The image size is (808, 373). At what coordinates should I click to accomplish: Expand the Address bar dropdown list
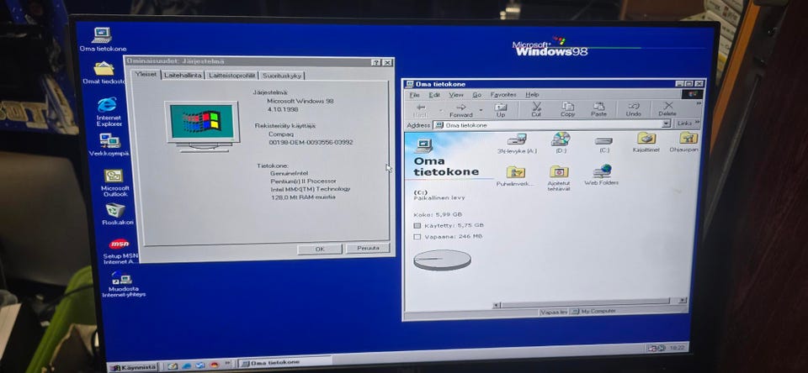point(667,124)
